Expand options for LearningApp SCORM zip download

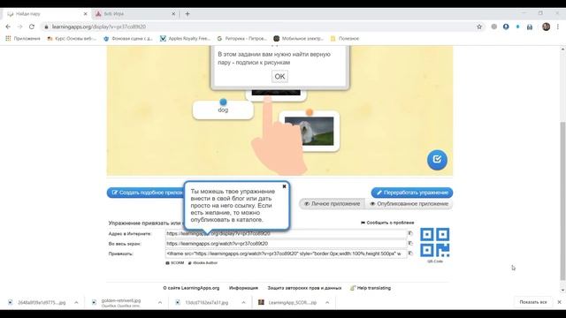click(x=327, y=302)
